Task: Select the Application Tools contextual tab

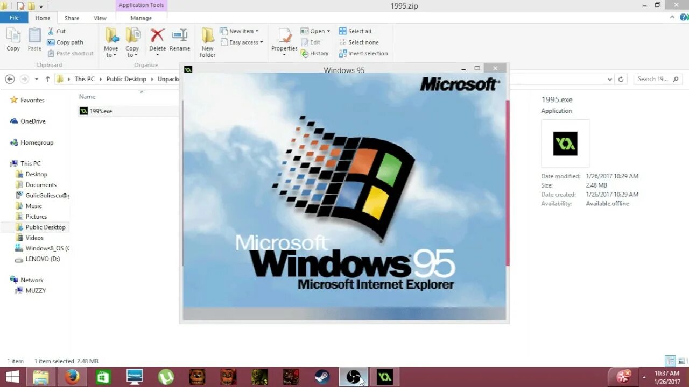Action: click(141, 5)
